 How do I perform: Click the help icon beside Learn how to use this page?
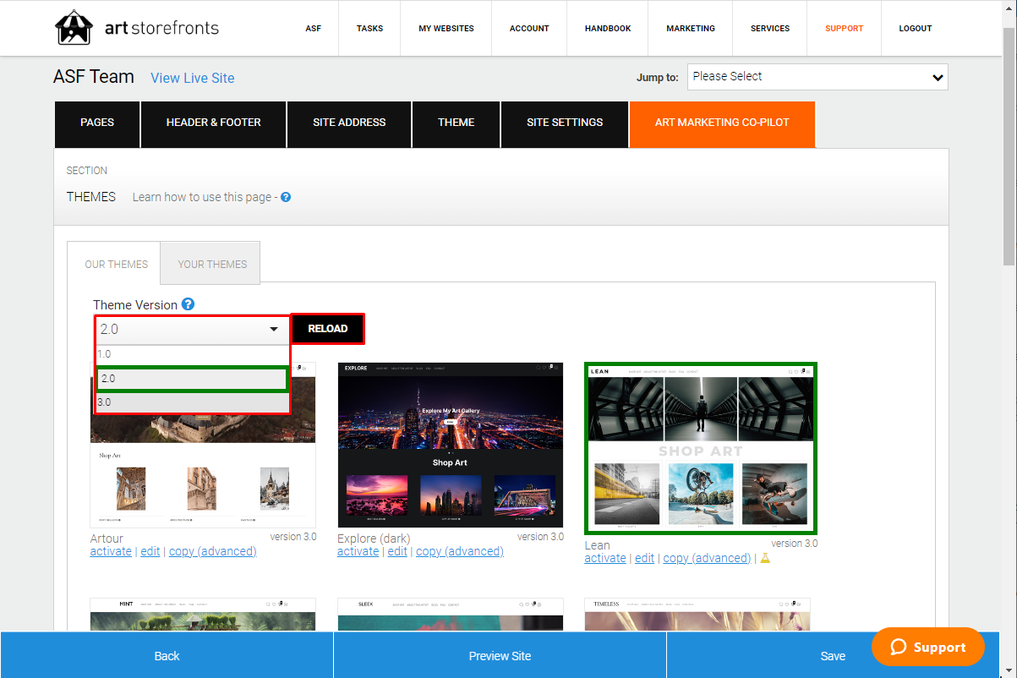click(286, 197)
